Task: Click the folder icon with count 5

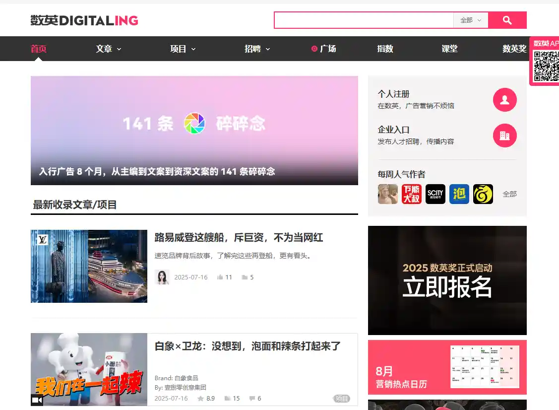Action: pos(245,277)
